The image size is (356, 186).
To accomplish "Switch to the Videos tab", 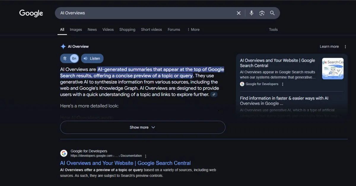I will tap(108, 30).
